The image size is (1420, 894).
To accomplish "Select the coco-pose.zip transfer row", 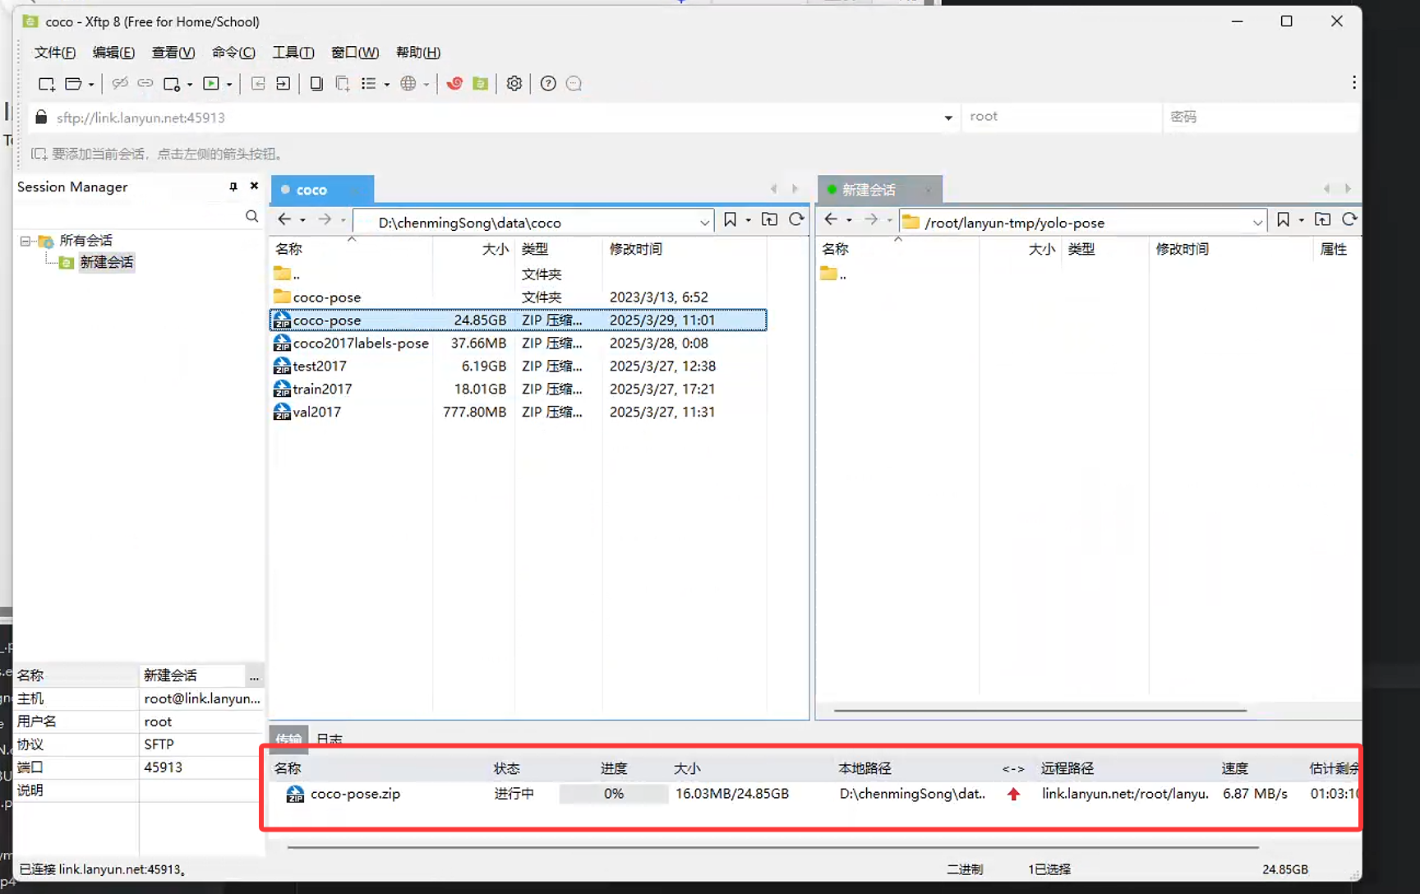I will 814,794.
